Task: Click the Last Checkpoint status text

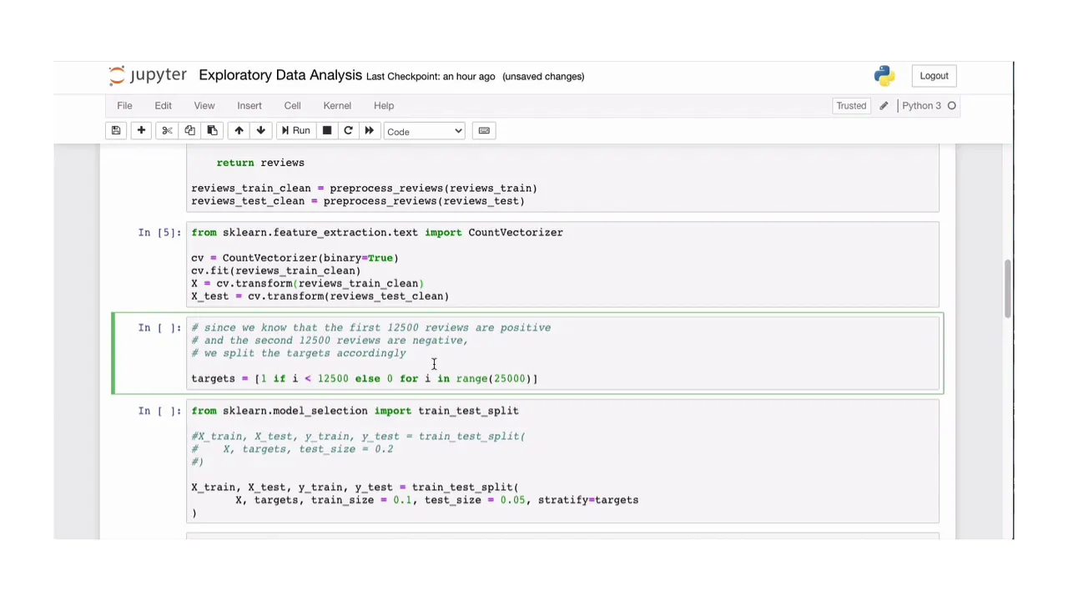Action: [x=431, y=77]
